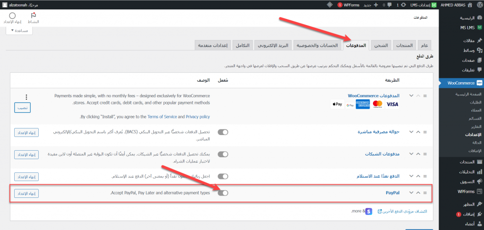Open الرئيسية dashboard in sidebar

(x=467, y=18)
